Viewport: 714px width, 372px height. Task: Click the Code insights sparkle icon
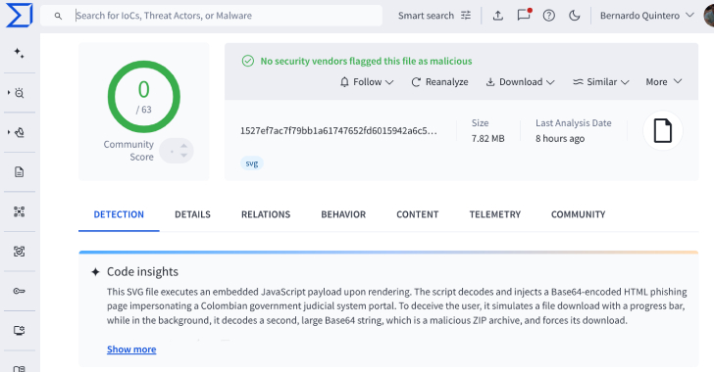(x=95, y=272)
